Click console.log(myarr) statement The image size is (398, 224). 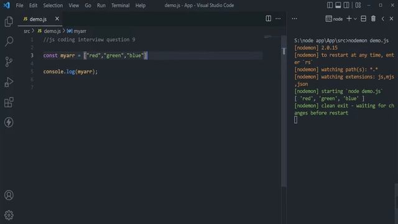click(70, 72)
